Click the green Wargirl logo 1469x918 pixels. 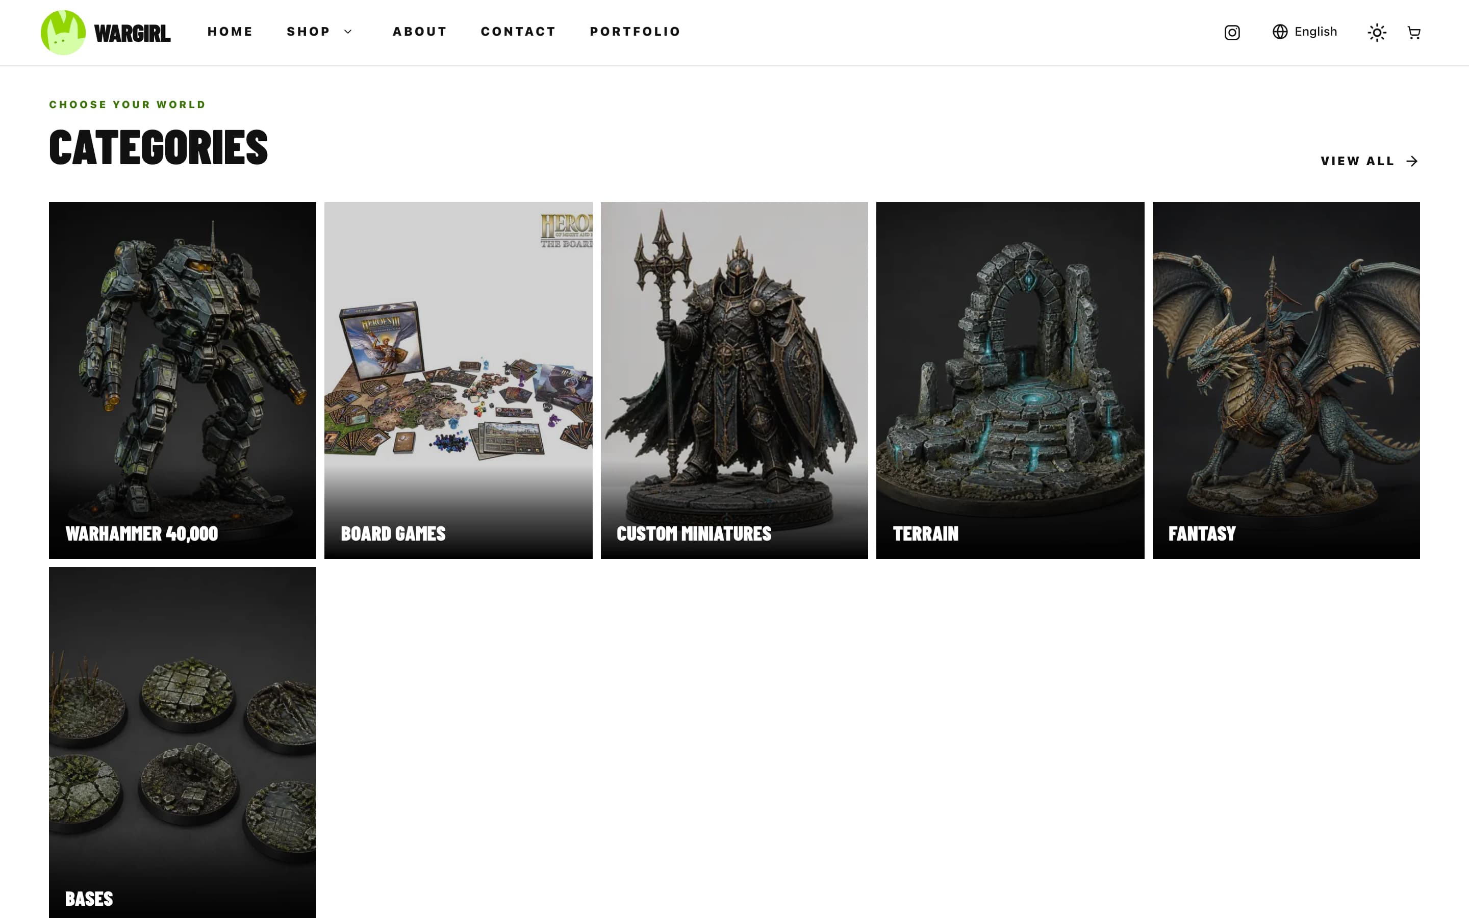point(63,32)
